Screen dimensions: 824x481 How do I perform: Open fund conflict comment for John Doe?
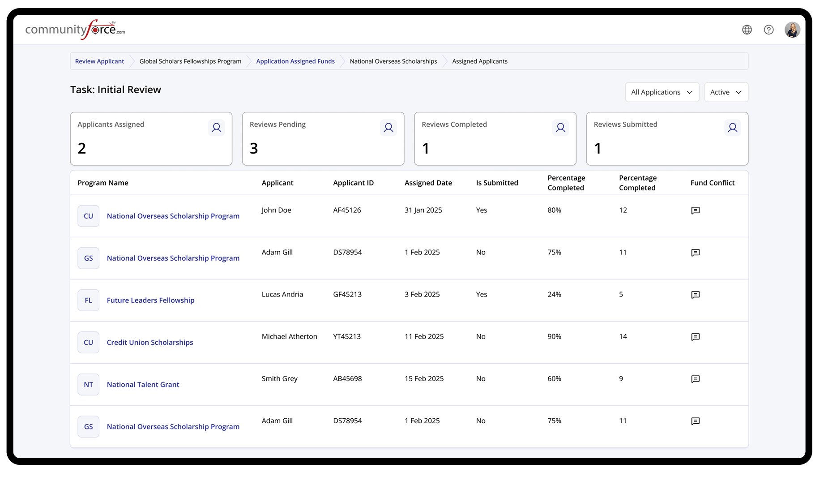[x=695, y=210]
